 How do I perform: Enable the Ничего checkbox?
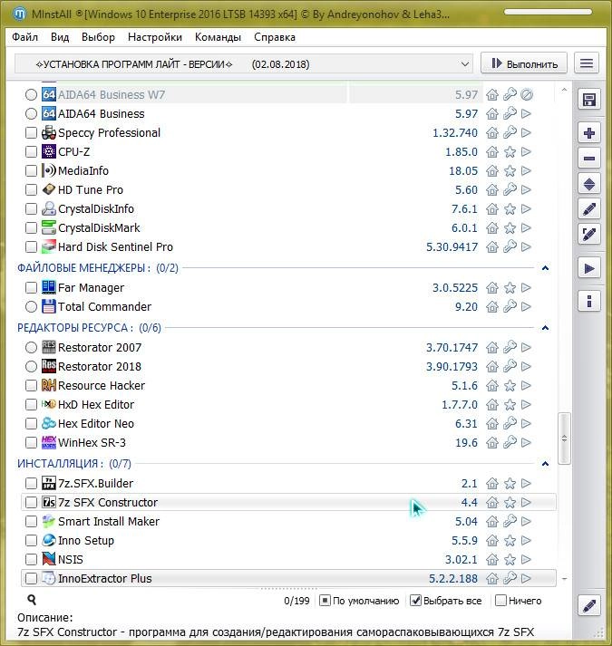[500, 601]
